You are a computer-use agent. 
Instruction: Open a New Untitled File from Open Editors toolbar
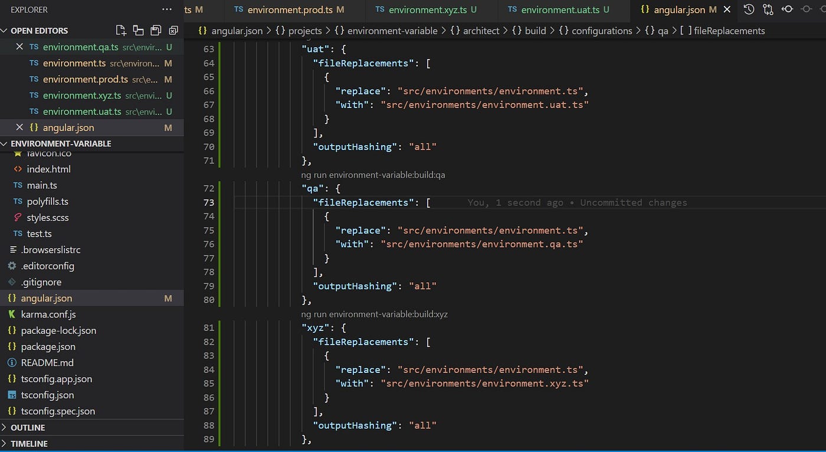[121, 30]
